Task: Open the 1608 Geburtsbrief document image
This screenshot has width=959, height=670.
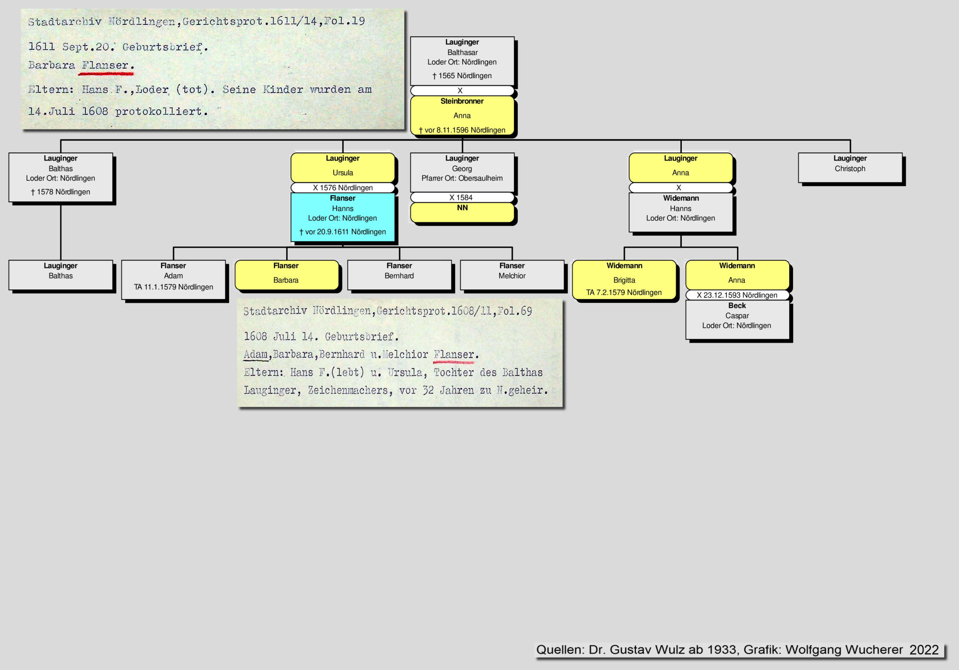Action: pyautogui.click(x=400, y=353)
